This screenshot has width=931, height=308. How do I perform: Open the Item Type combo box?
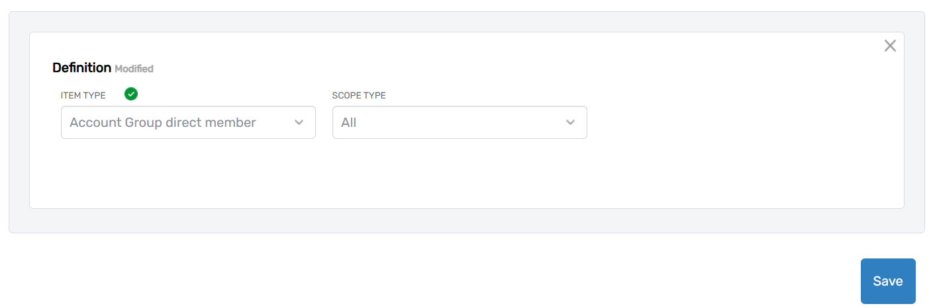(x=188, y=122)
